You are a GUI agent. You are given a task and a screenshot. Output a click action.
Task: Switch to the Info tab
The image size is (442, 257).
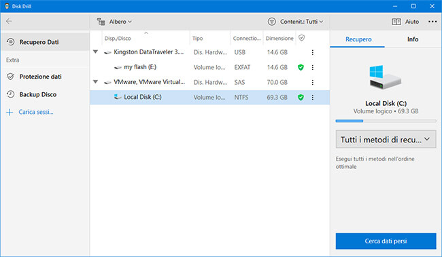click(413, 39)
